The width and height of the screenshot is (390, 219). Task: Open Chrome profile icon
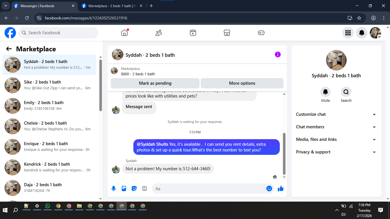coord(373,18)
